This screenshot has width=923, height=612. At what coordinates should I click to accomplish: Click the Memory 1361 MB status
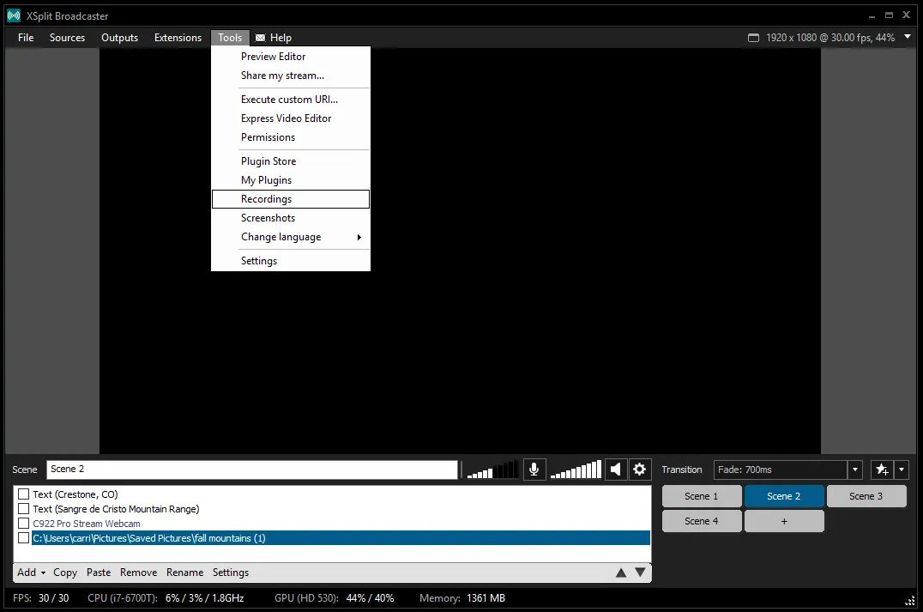(462, 598)
